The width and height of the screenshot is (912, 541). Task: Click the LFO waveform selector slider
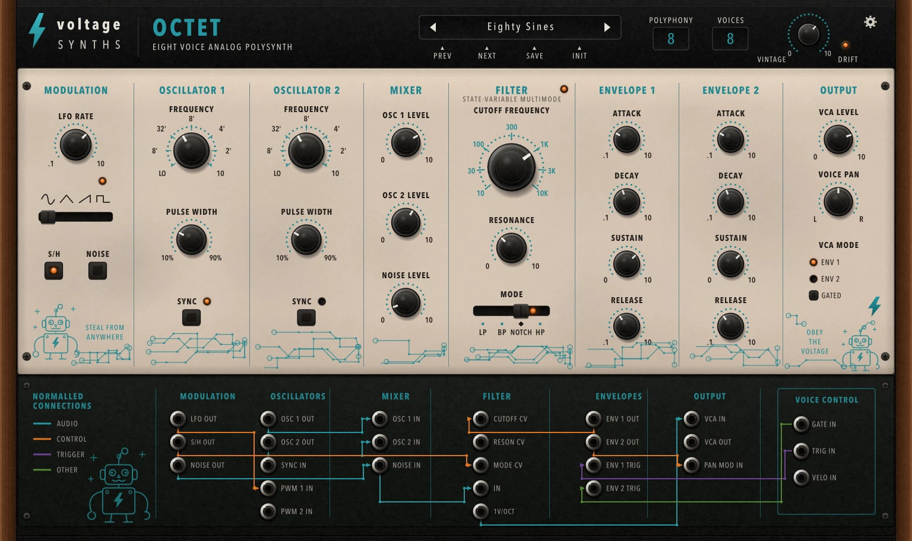click(x=75, y=217)
